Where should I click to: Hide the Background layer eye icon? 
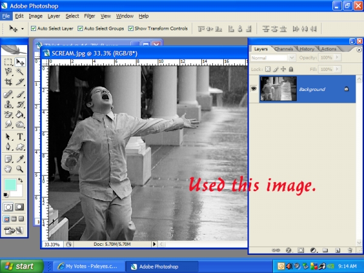254,89
